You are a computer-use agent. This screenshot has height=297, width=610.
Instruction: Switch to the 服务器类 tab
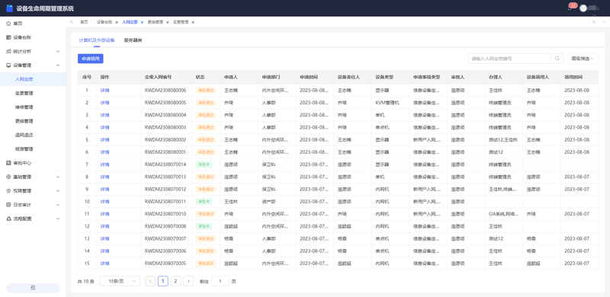(133, 40)
